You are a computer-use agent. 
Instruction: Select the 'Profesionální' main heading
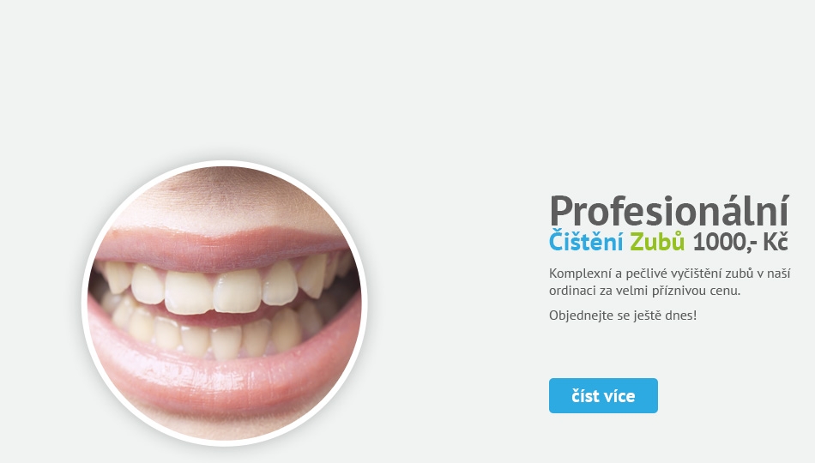(x=669, y=211)
